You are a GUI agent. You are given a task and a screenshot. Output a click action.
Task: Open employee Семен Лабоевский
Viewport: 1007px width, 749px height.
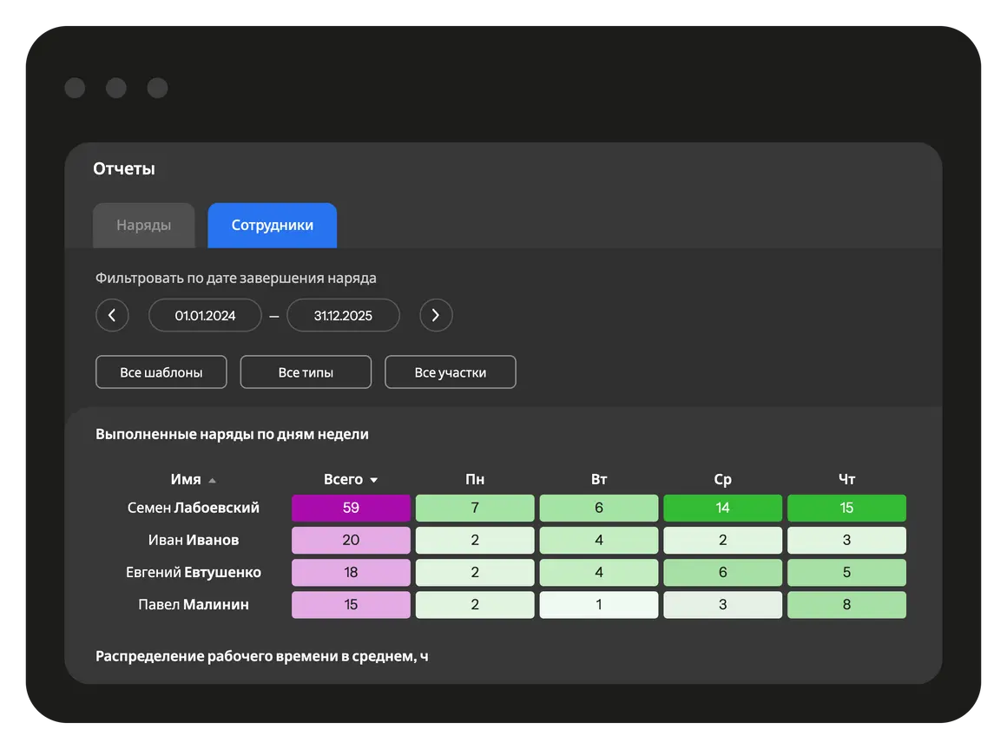(x=193, y=508)
